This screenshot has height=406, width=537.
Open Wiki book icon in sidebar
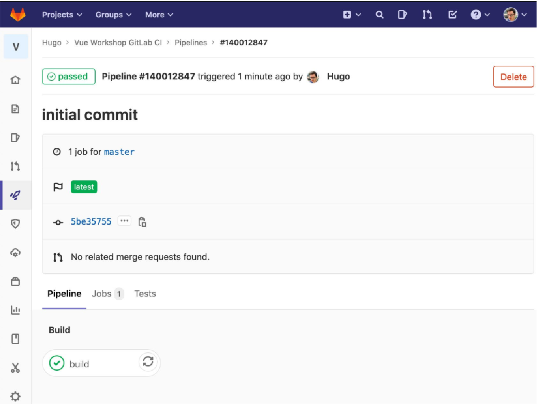pos(15,339)
